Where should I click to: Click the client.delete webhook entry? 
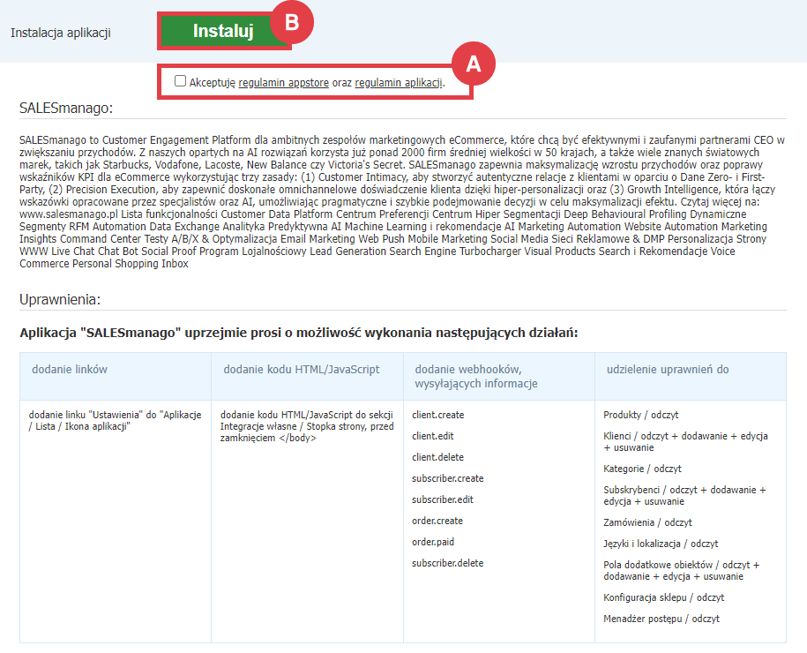(437, 457)
